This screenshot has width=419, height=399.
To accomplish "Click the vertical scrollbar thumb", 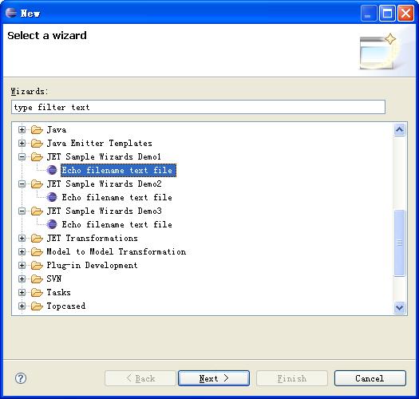I will tap(400, 243).
